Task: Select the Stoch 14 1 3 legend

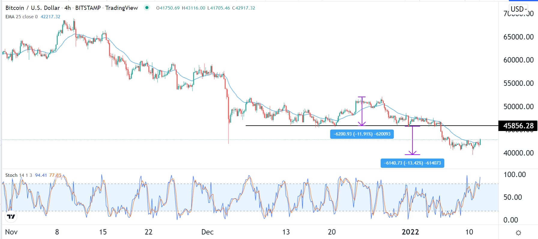Action: [x=19, y=175]
